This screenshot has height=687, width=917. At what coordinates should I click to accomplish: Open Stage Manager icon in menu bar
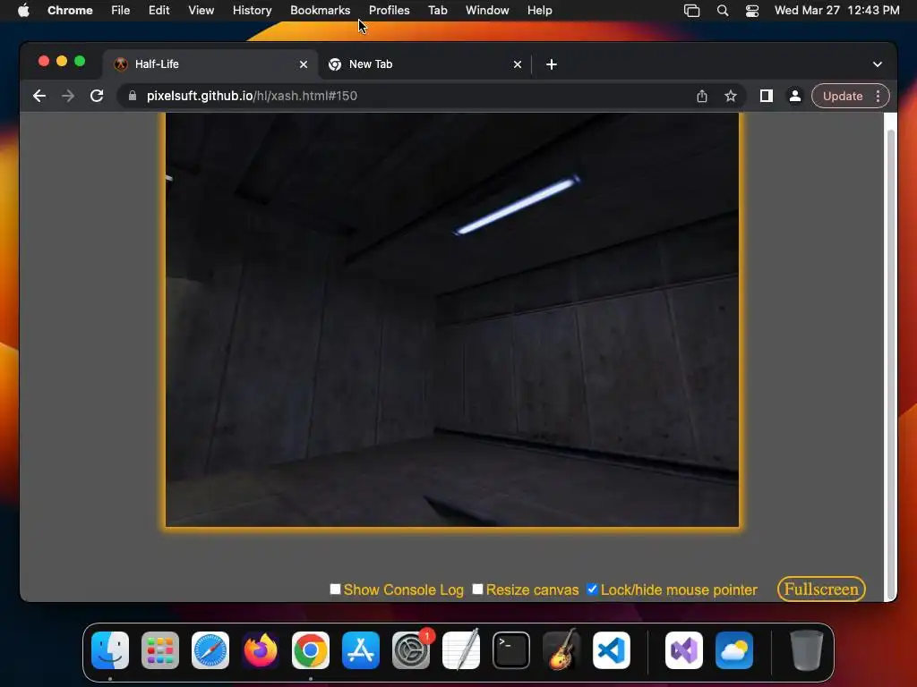pyautogui.click(x=692, y=11)
